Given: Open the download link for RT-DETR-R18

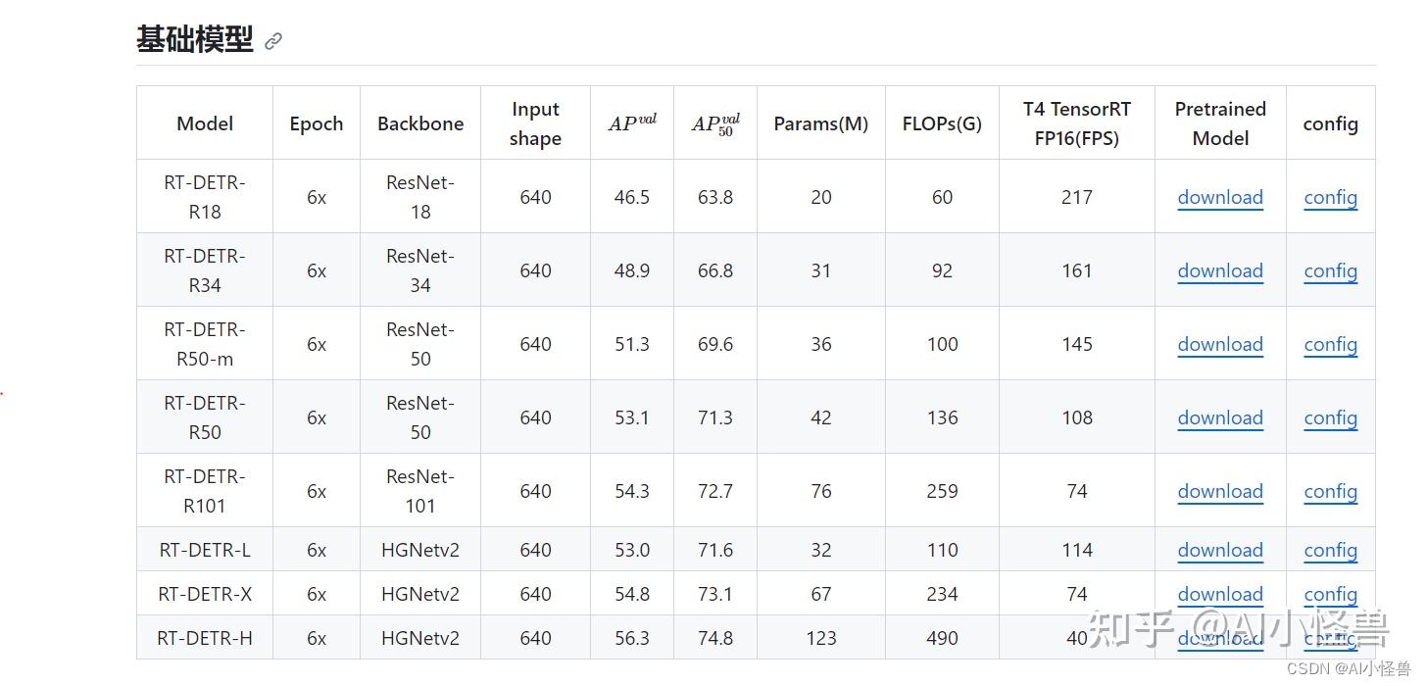Looking at the screenshot, I should click(1220, 197).
